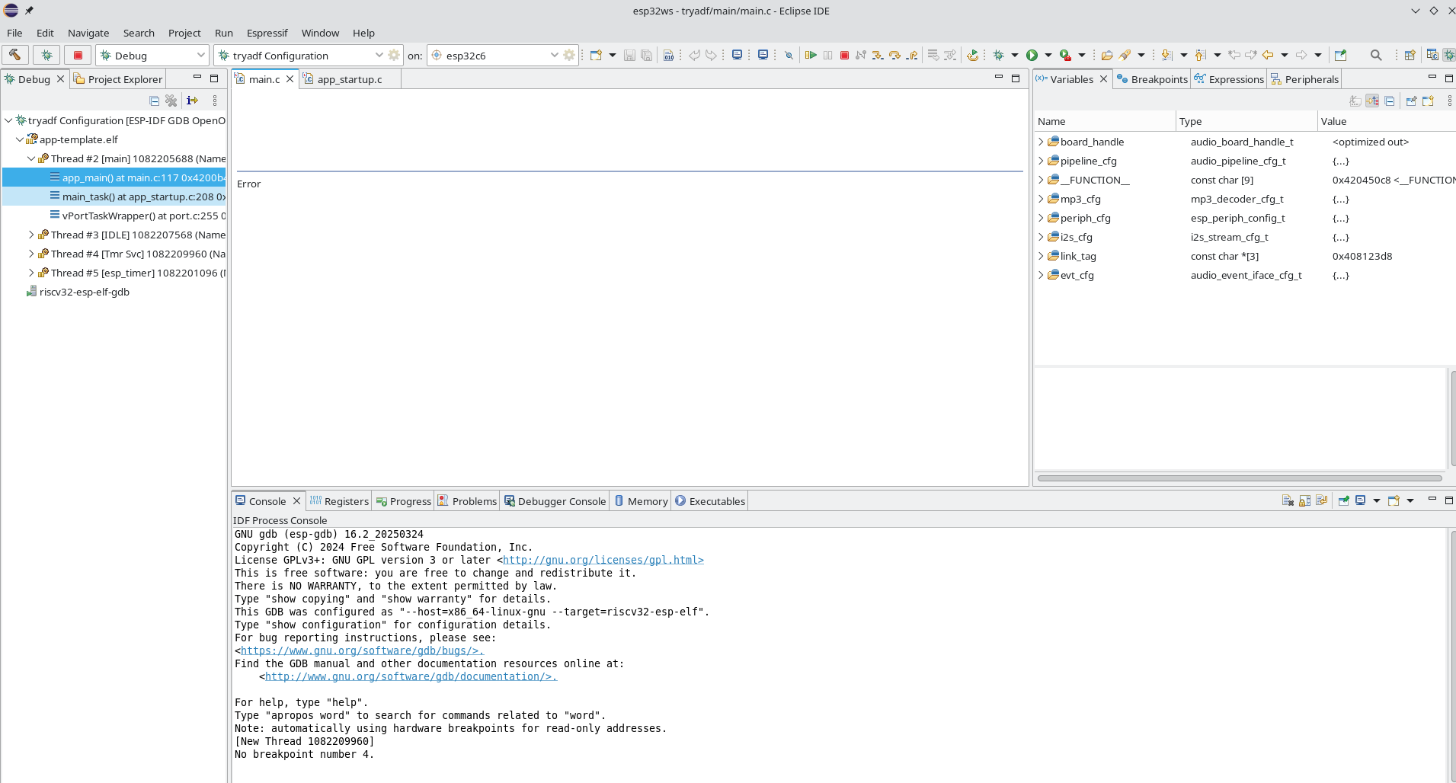Open the Run menu
This screenshot has height=783, width=1456.
(x=224, y=33)
